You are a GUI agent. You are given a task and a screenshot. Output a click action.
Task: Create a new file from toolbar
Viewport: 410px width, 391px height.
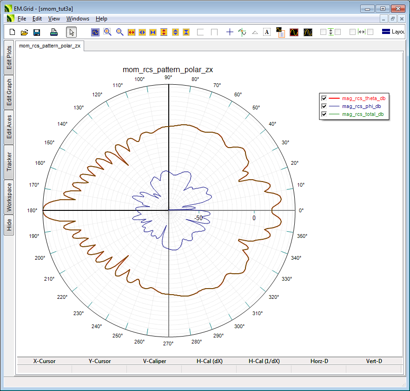tap(13, 32)
